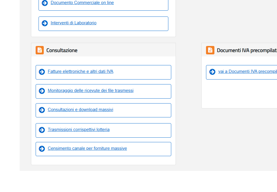Click arrow icon beside Documento Commerciale on line

click(x=45, y=3)
